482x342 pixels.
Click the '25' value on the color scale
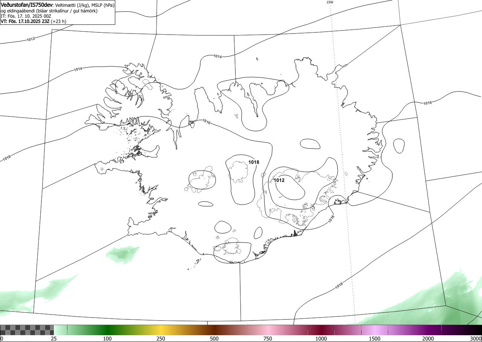coord(54,339)
